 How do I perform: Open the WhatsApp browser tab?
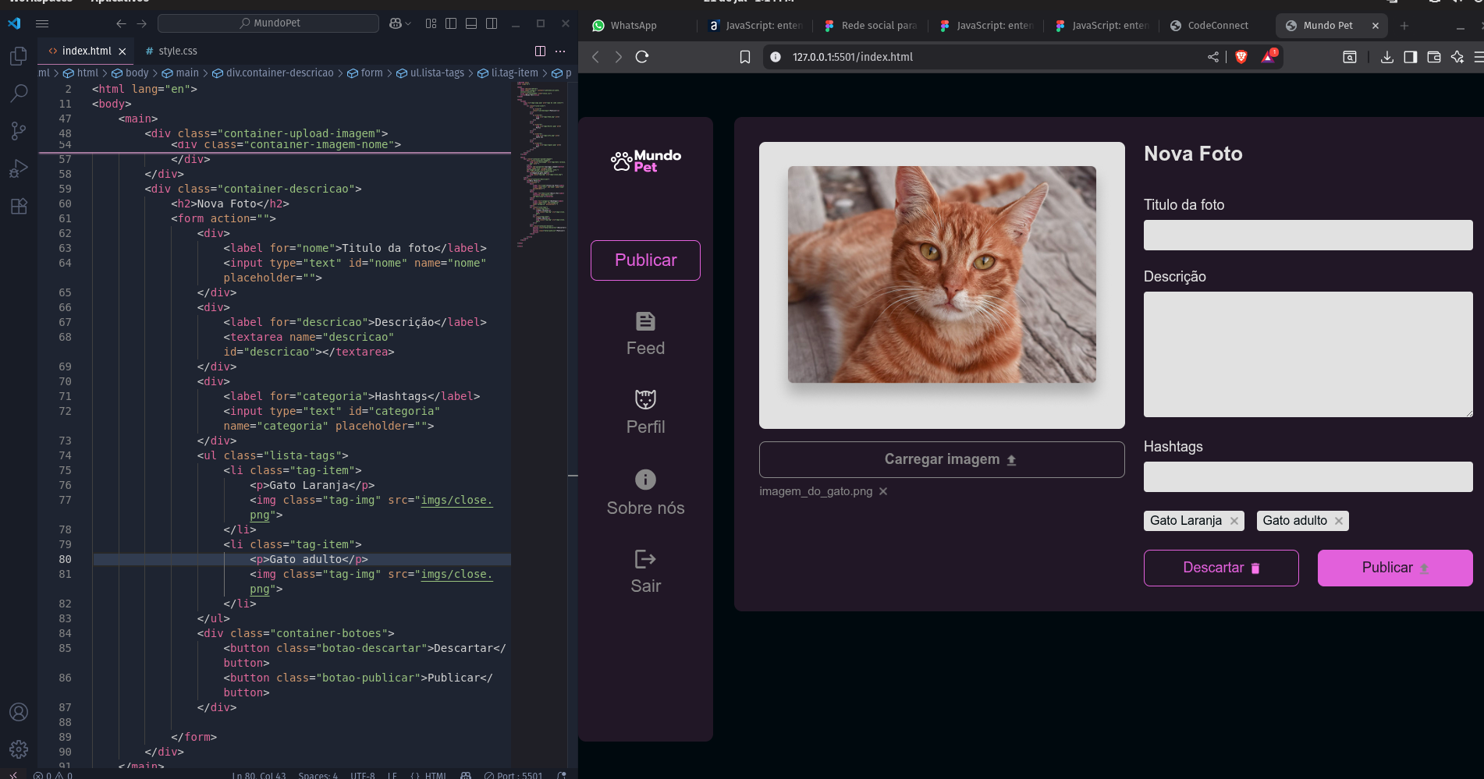[x=634, y=26]
